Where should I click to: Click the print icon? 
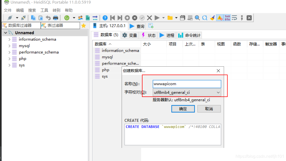click(56, 18)
